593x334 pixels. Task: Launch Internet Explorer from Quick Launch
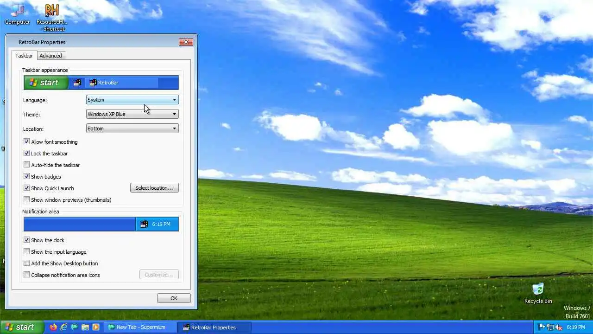click(64, 327)
